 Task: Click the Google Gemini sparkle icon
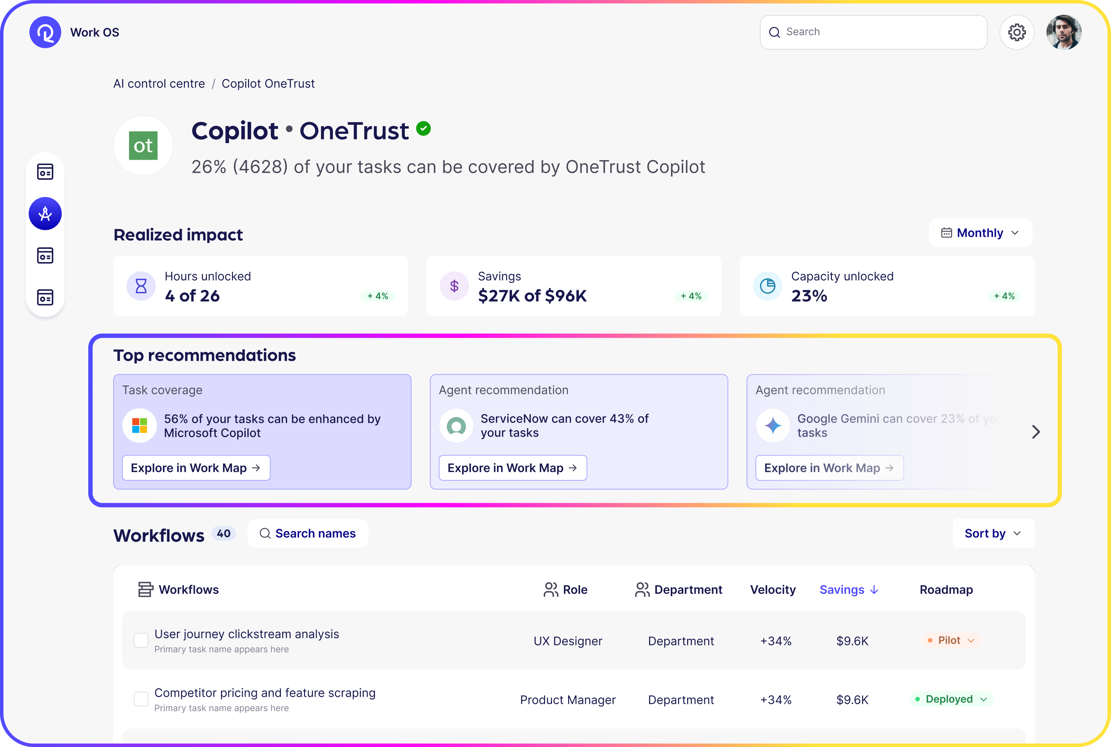point(773,425)
